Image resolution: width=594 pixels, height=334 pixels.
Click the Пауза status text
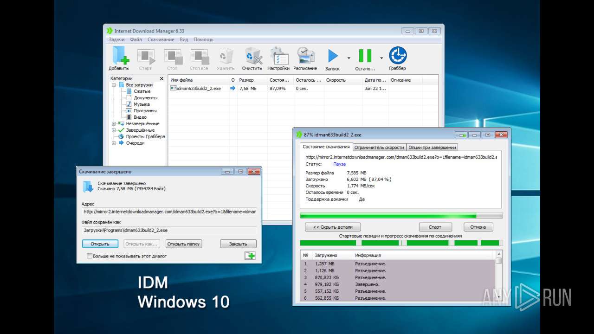tap(339, 164)
